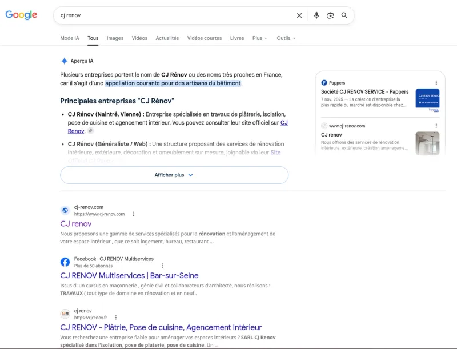Open the Images tab

point(115,38)
